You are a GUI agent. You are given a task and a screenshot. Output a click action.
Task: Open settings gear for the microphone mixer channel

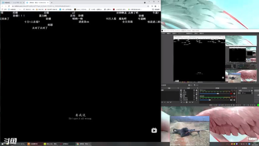pyautogui.click(x=234, y=93)
